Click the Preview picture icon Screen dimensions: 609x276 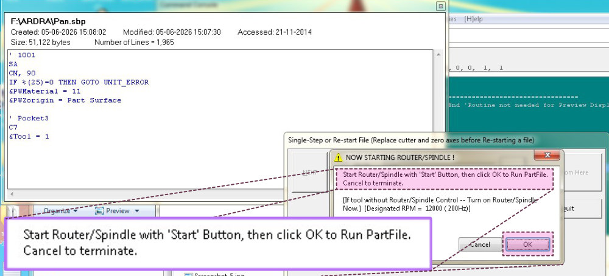pyautogui.click(x=99, y=211)
